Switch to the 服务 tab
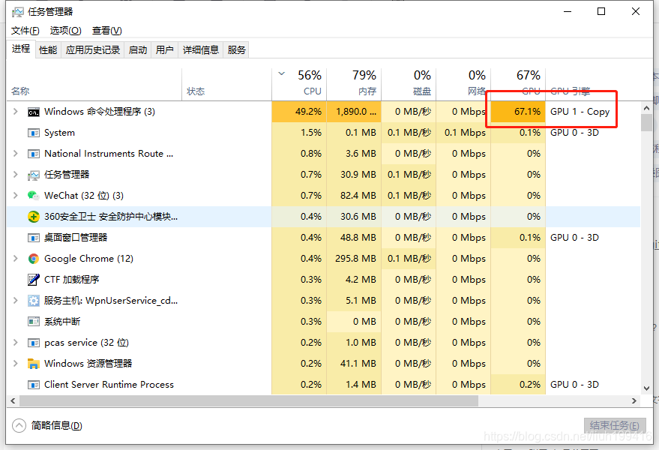The width and height of the screenshot is (659, 450). [236, 50]
